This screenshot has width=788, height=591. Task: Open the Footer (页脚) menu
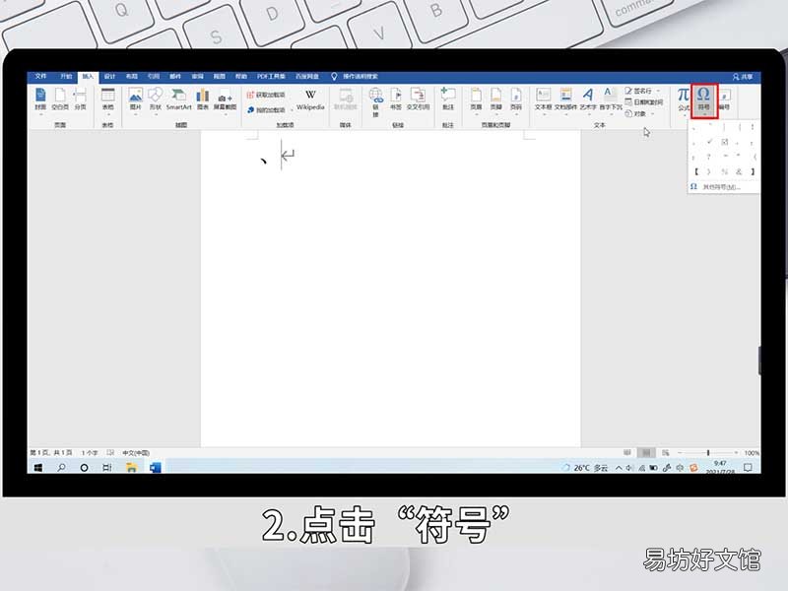[496, 99]
